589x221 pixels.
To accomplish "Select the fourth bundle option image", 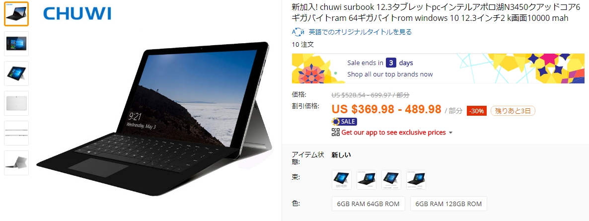I will pyautogui.click(x=416, y=180).
